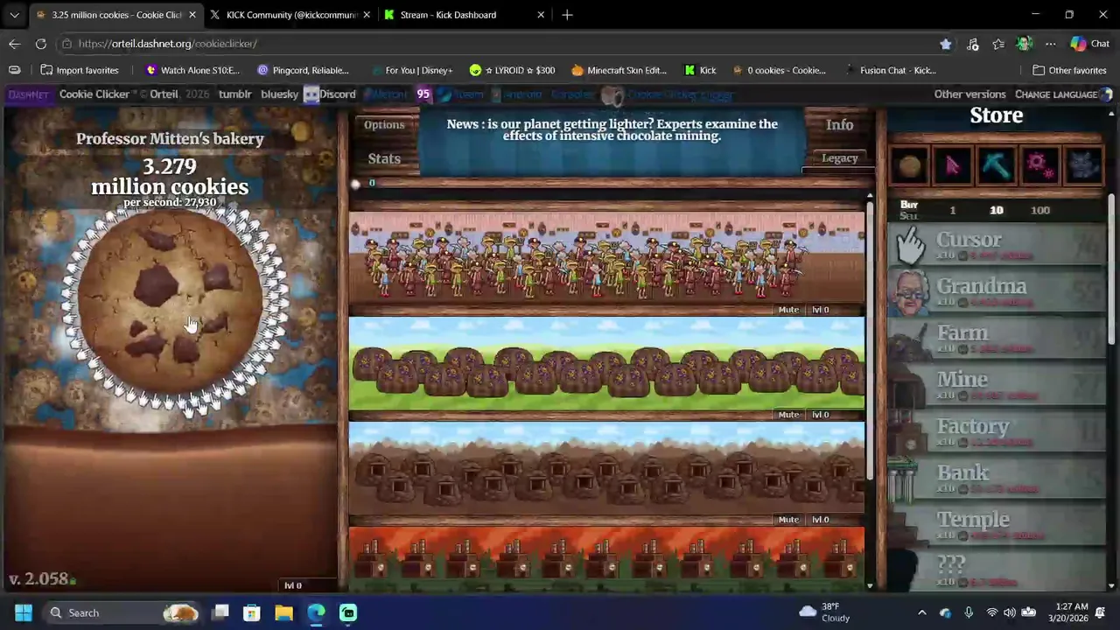Click the address bar URL field
Image resolution: width=1120 pixels, height=630 pixels.
[499, 44]
